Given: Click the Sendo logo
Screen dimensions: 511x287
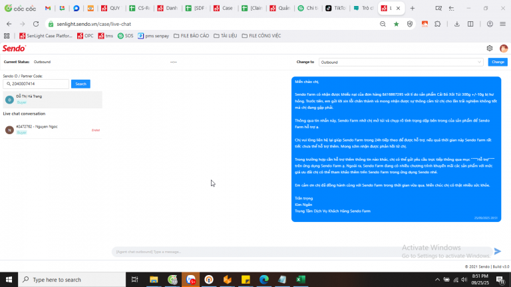Looking at the screenshot, I should coord(14,48).
